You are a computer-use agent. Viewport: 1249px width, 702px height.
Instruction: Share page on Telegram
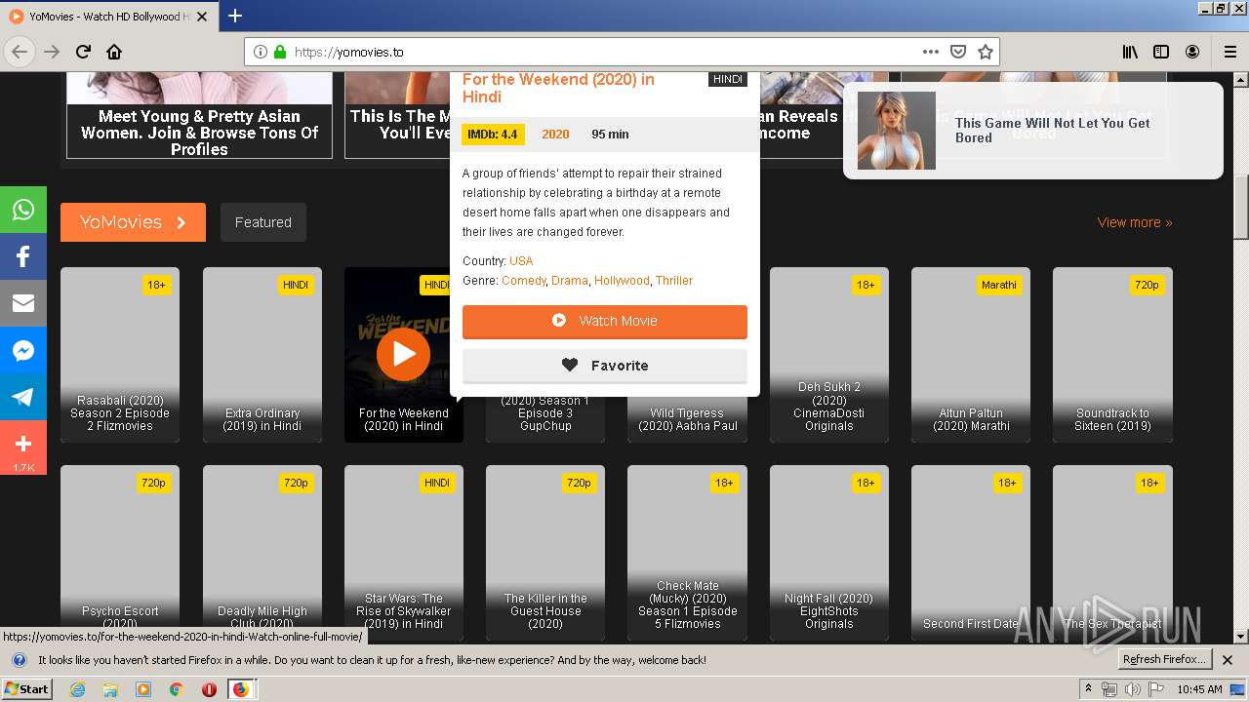[x=23, y=397]
